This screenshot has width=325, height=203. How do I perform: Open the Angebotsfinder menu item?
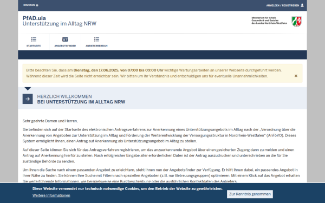(65, 42)
